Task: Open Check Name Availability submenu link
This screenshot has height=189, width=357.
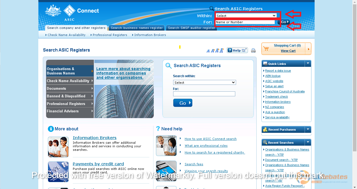Action: click(66, 35)
